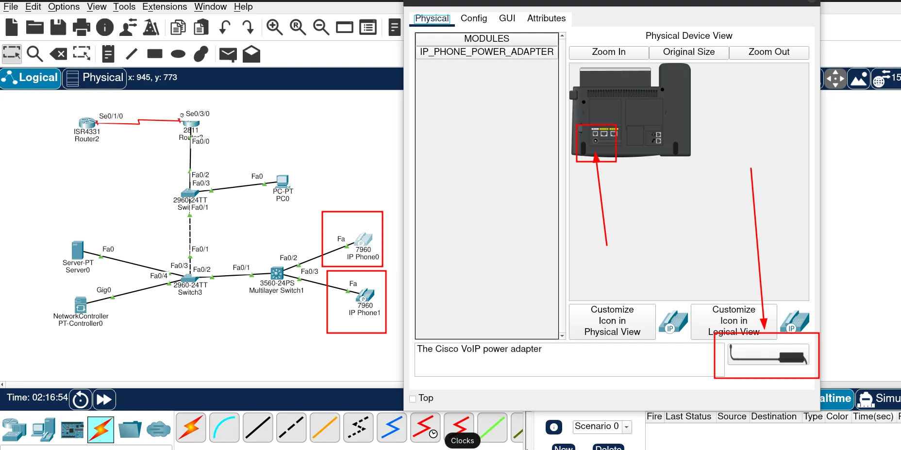Pick the Copper Straight-Through cable

pos(258,428)
